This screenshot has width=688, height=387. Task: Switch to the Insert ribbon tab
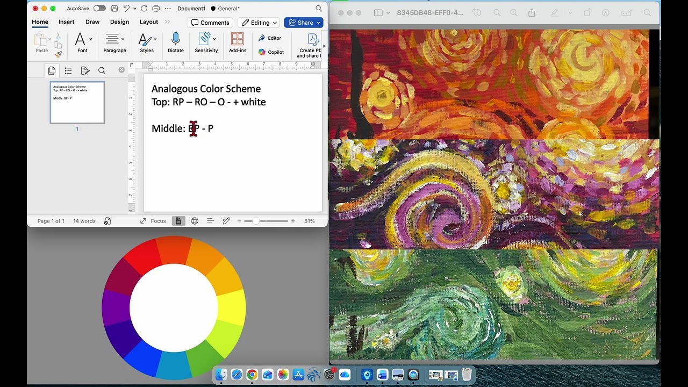coord(67,22)
